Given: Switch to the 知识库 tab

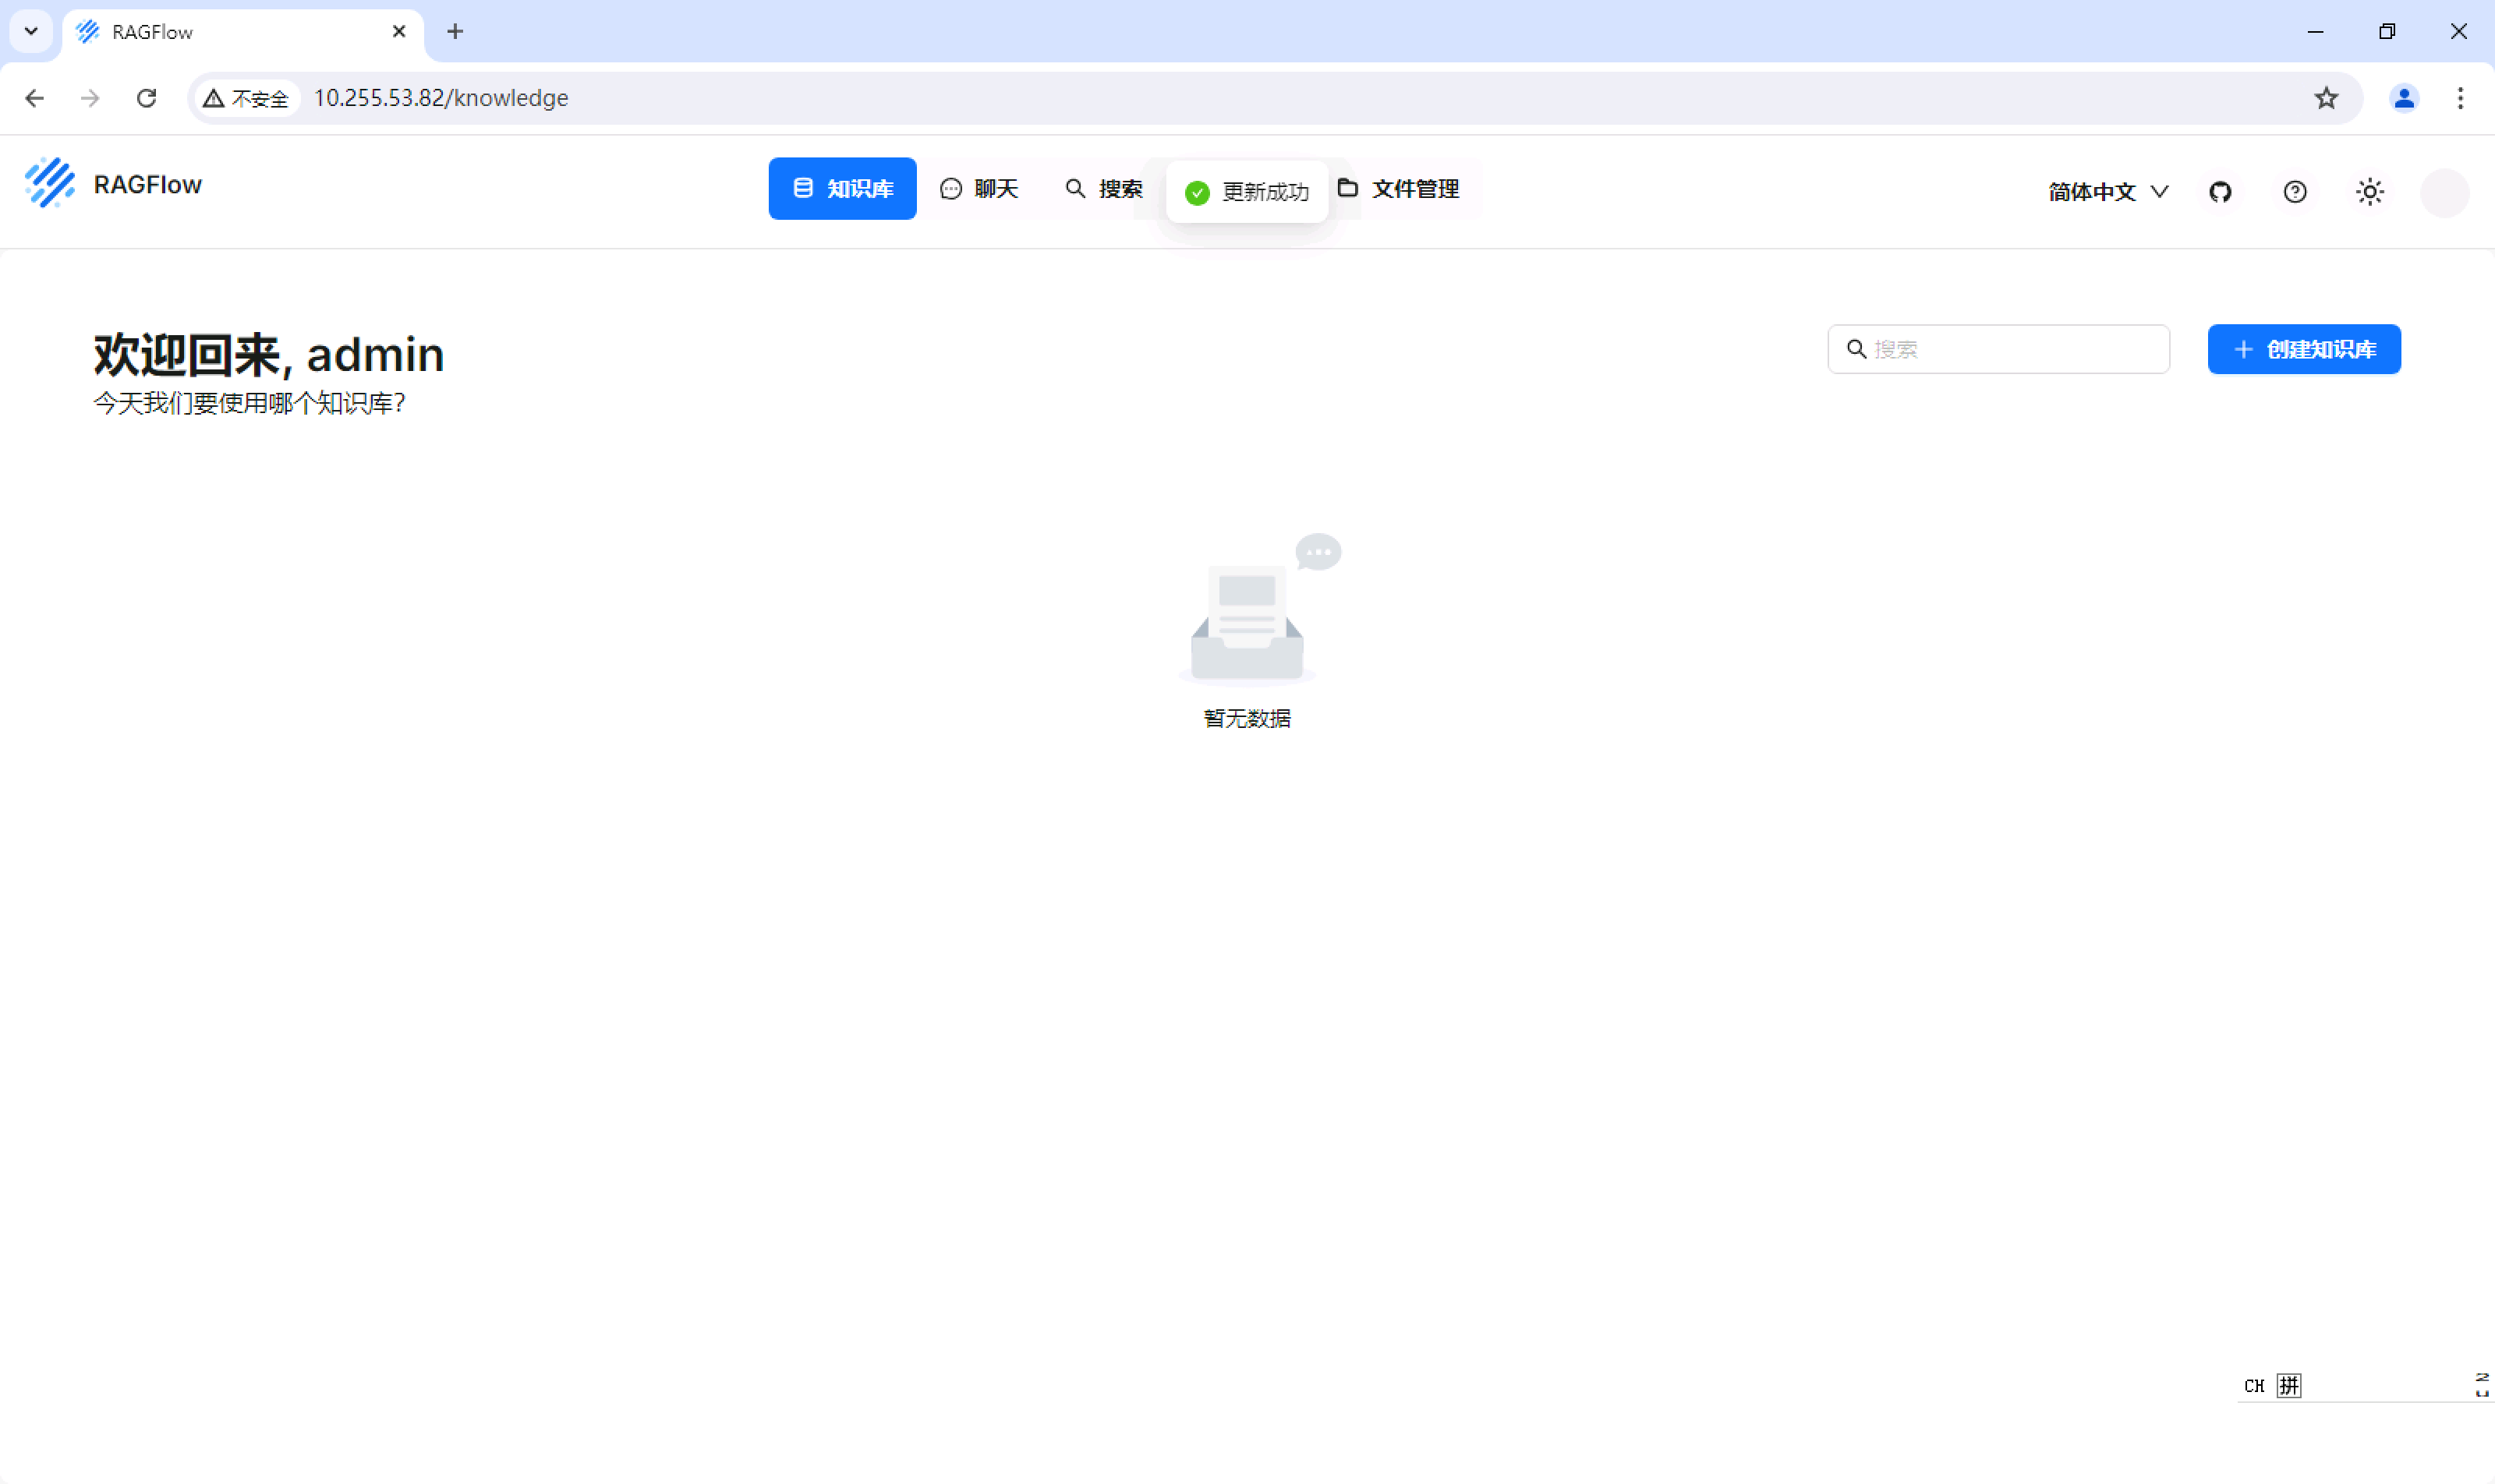Looking at the screenshot, I should point(842,188).
